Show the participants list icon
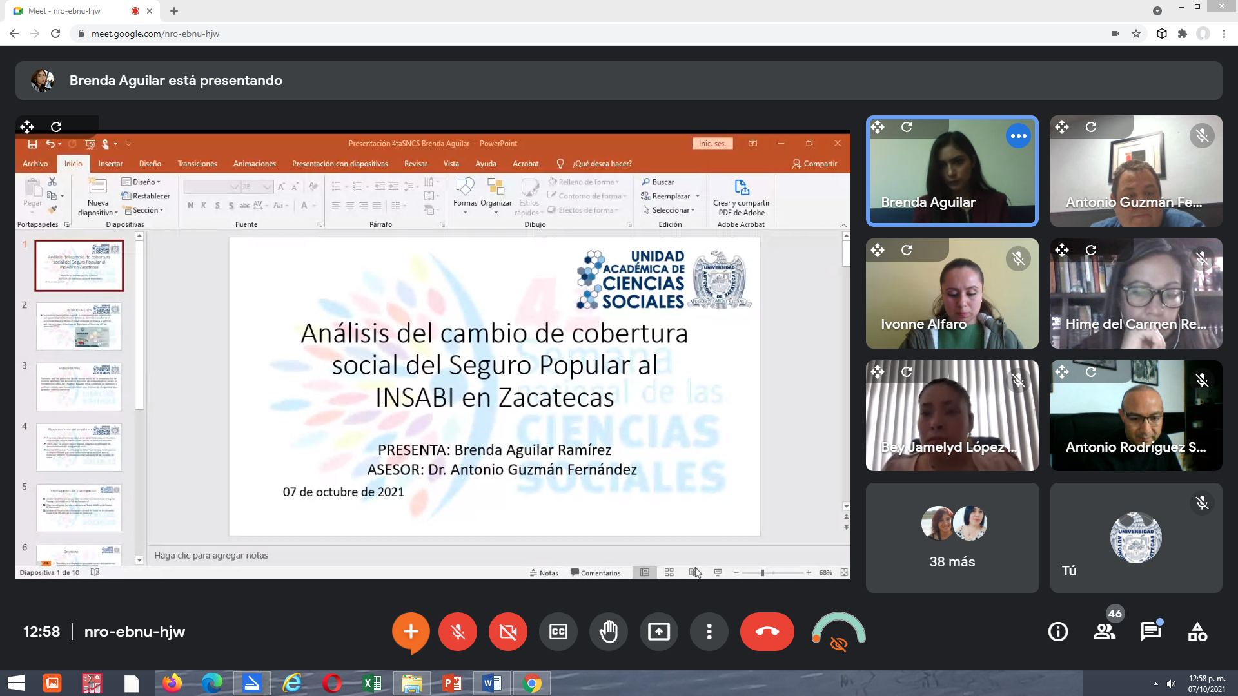The height and width of the screenshot is (696, 1238). (1105, 632)
